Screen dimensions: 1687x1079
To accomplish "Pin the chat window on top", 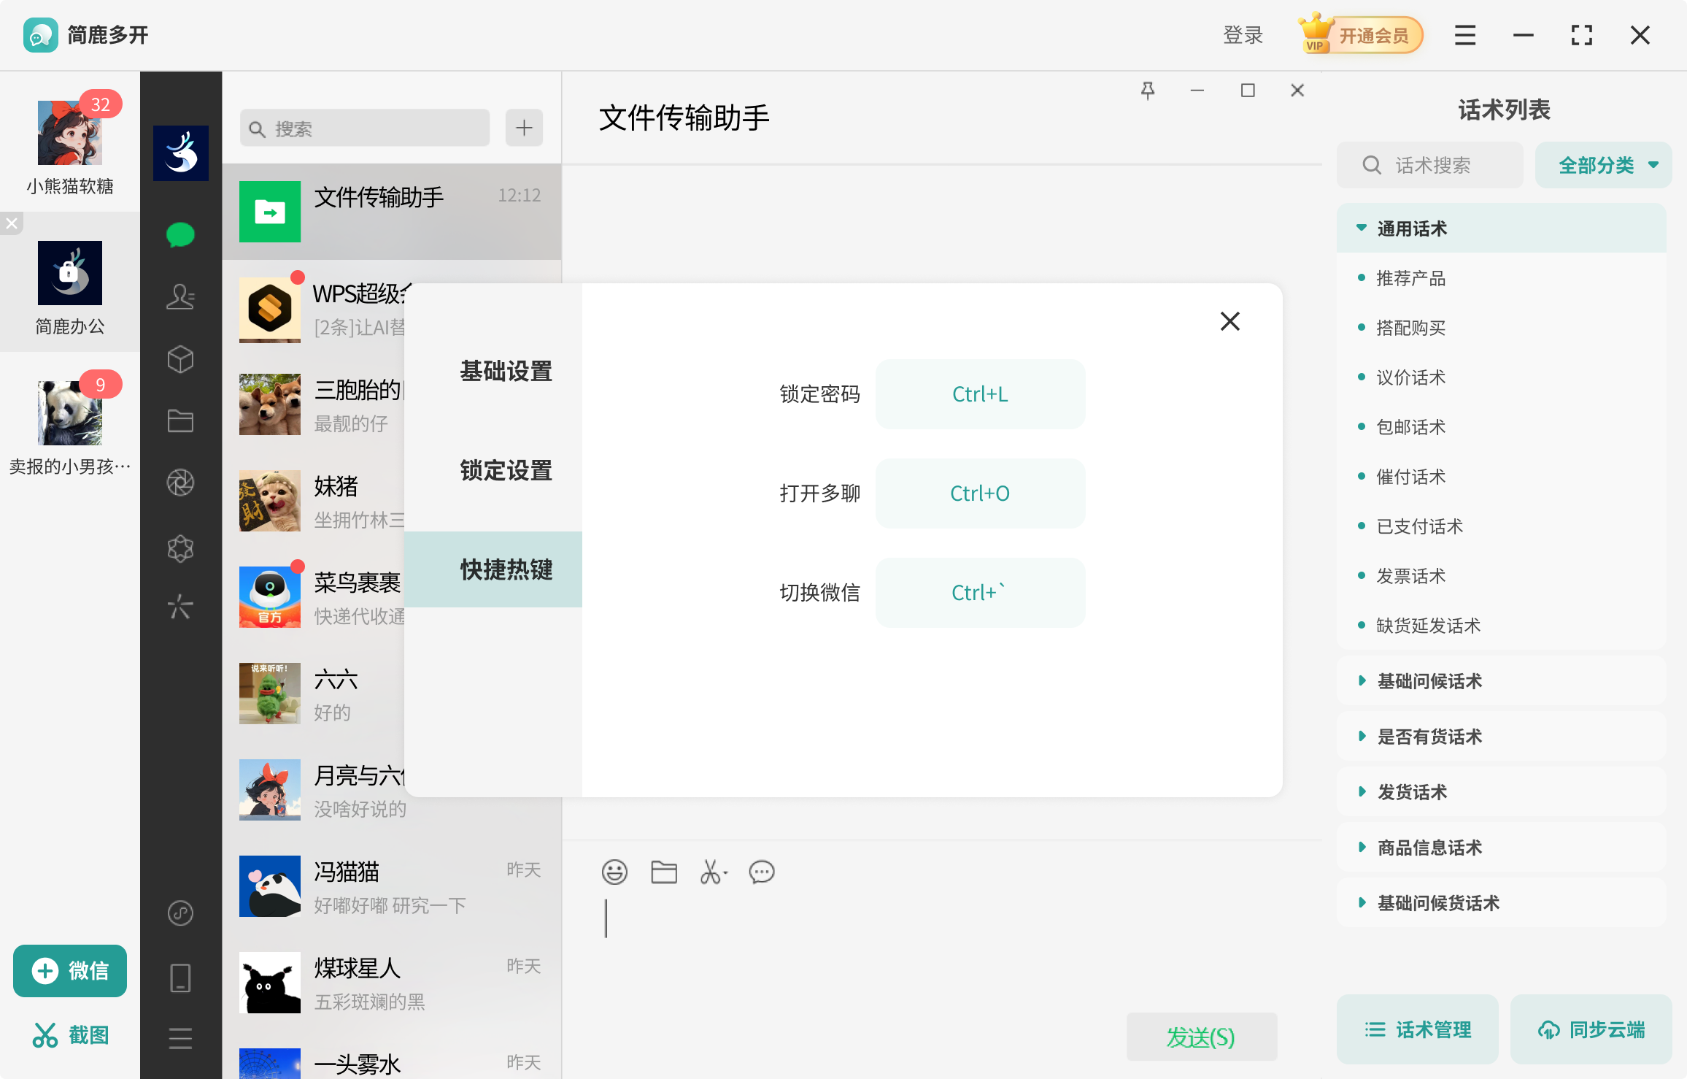I will (x=1148, y=91).
